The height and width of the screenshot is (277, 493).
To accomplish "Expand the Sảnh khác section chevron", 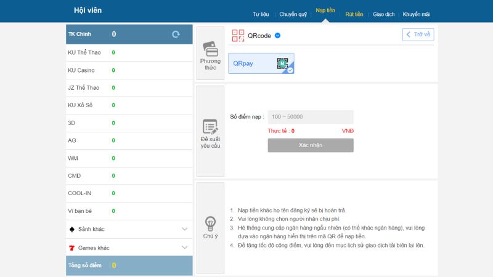I will coord(184,229).
